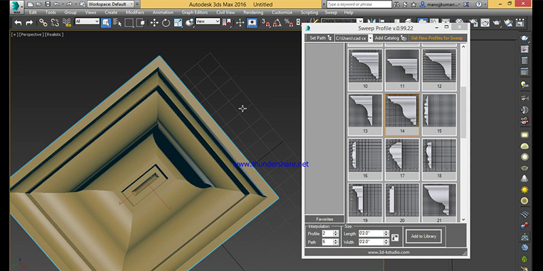Open the Workspace: Default dropdown
The image size is (543, 271).
[111, 5]
